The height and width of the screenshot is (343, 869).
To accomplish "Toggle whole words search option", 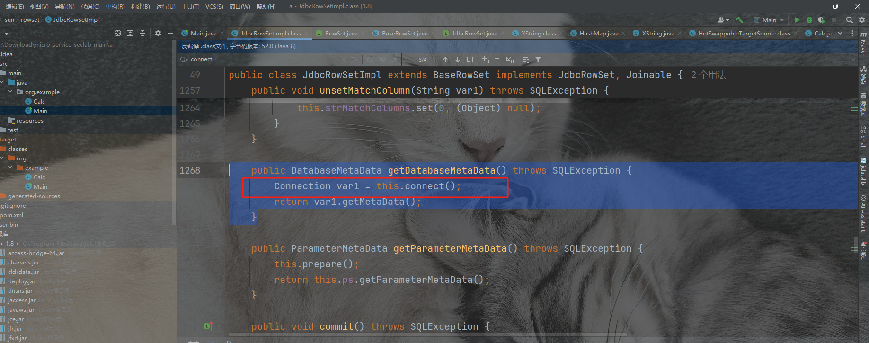I will tap(382, 60).
